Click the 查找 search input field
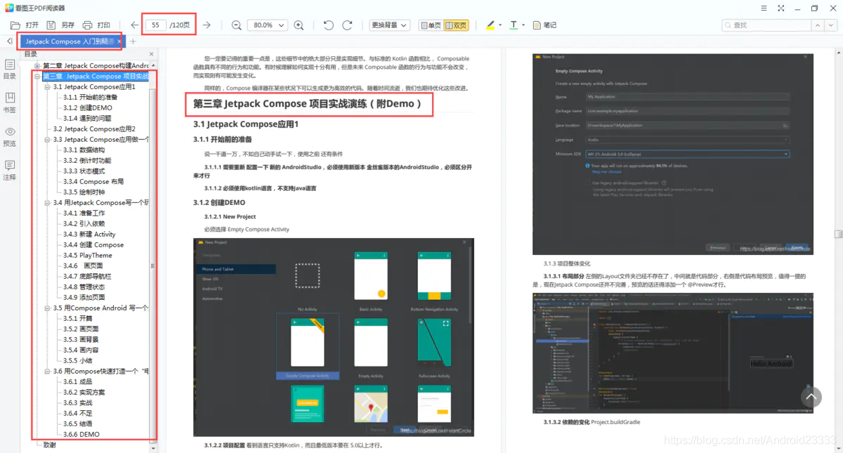Viewport: 843px width, 453px height. click(x=766, y=25)
